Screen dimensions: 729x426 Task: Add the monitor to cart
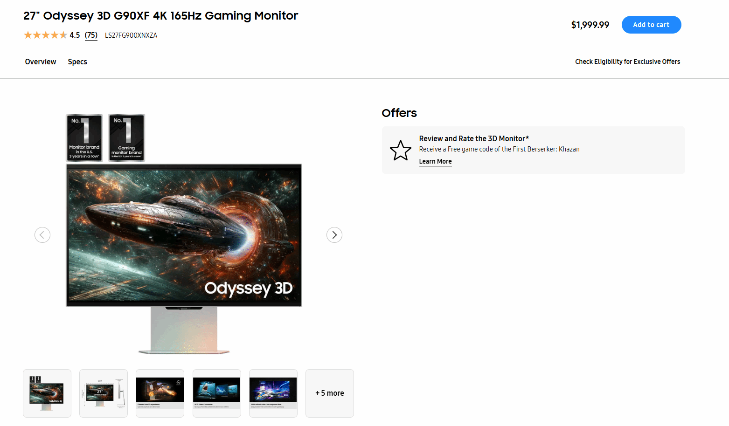pos(651,25)
